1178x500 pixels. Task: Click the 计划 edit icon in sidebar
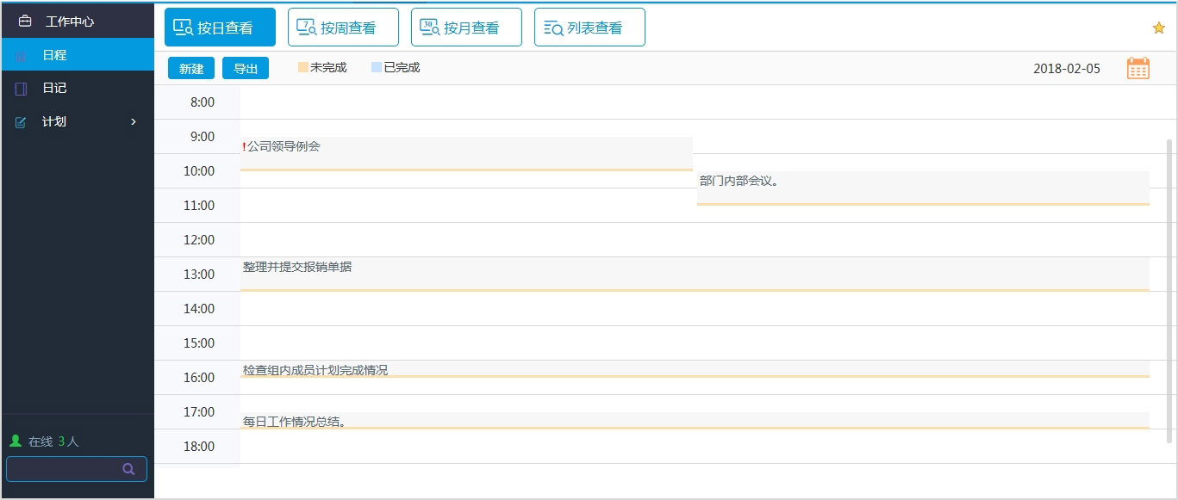[x=20, y=121]
